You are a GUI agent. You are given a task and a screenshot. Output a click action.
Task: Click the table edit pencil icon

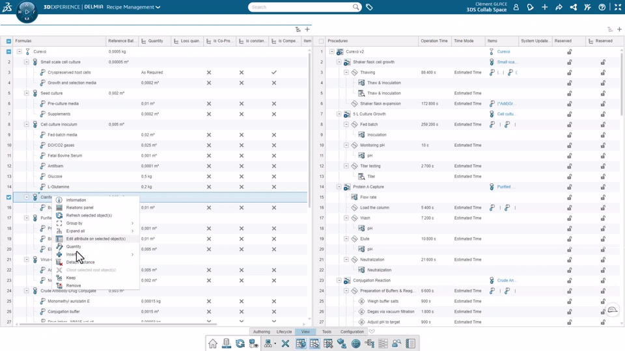point(328,343)
